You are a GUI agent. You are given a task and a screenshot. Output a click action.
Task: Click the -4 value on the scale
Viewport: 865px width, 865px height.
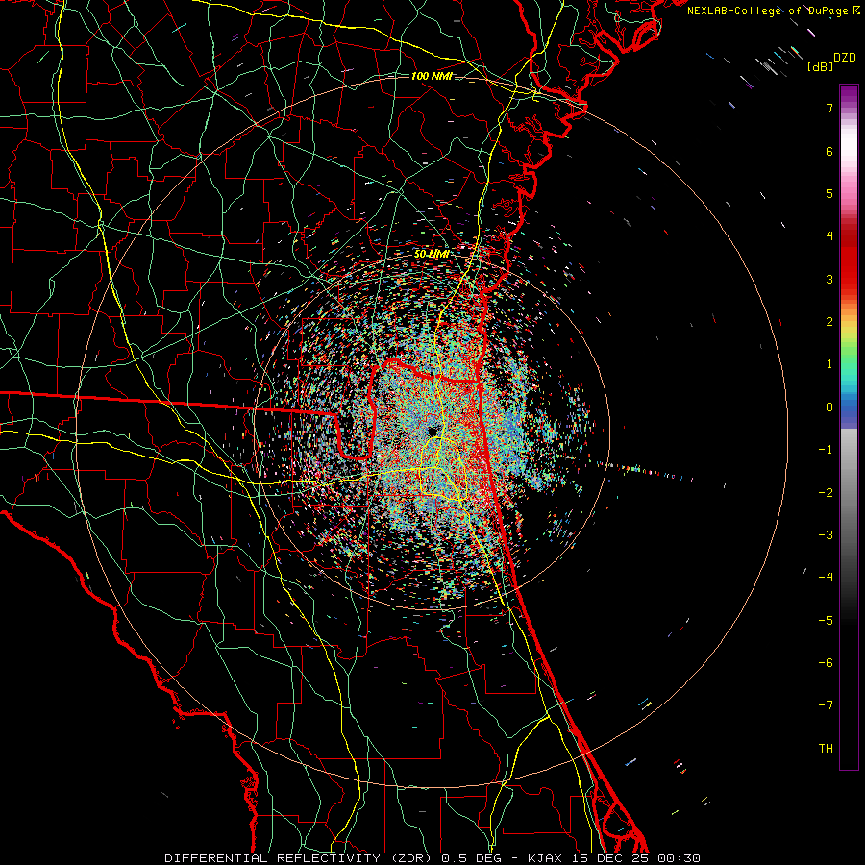[826, 578]
